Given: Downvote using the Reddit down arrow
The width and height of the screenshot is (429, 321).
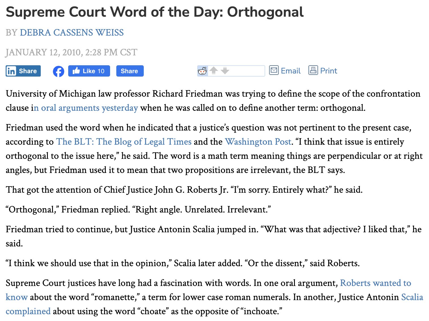Looking at the screenshot, I should tap(225, 70).
